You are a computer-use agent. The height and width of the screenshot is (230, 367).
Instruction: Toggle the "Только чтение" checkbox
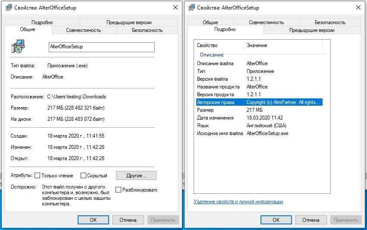click(38, 176)
